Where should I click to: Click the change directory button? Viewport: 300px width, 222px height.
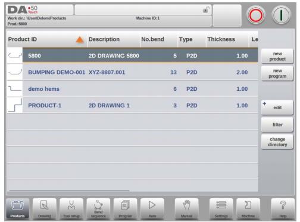click(x=277, y=142)
